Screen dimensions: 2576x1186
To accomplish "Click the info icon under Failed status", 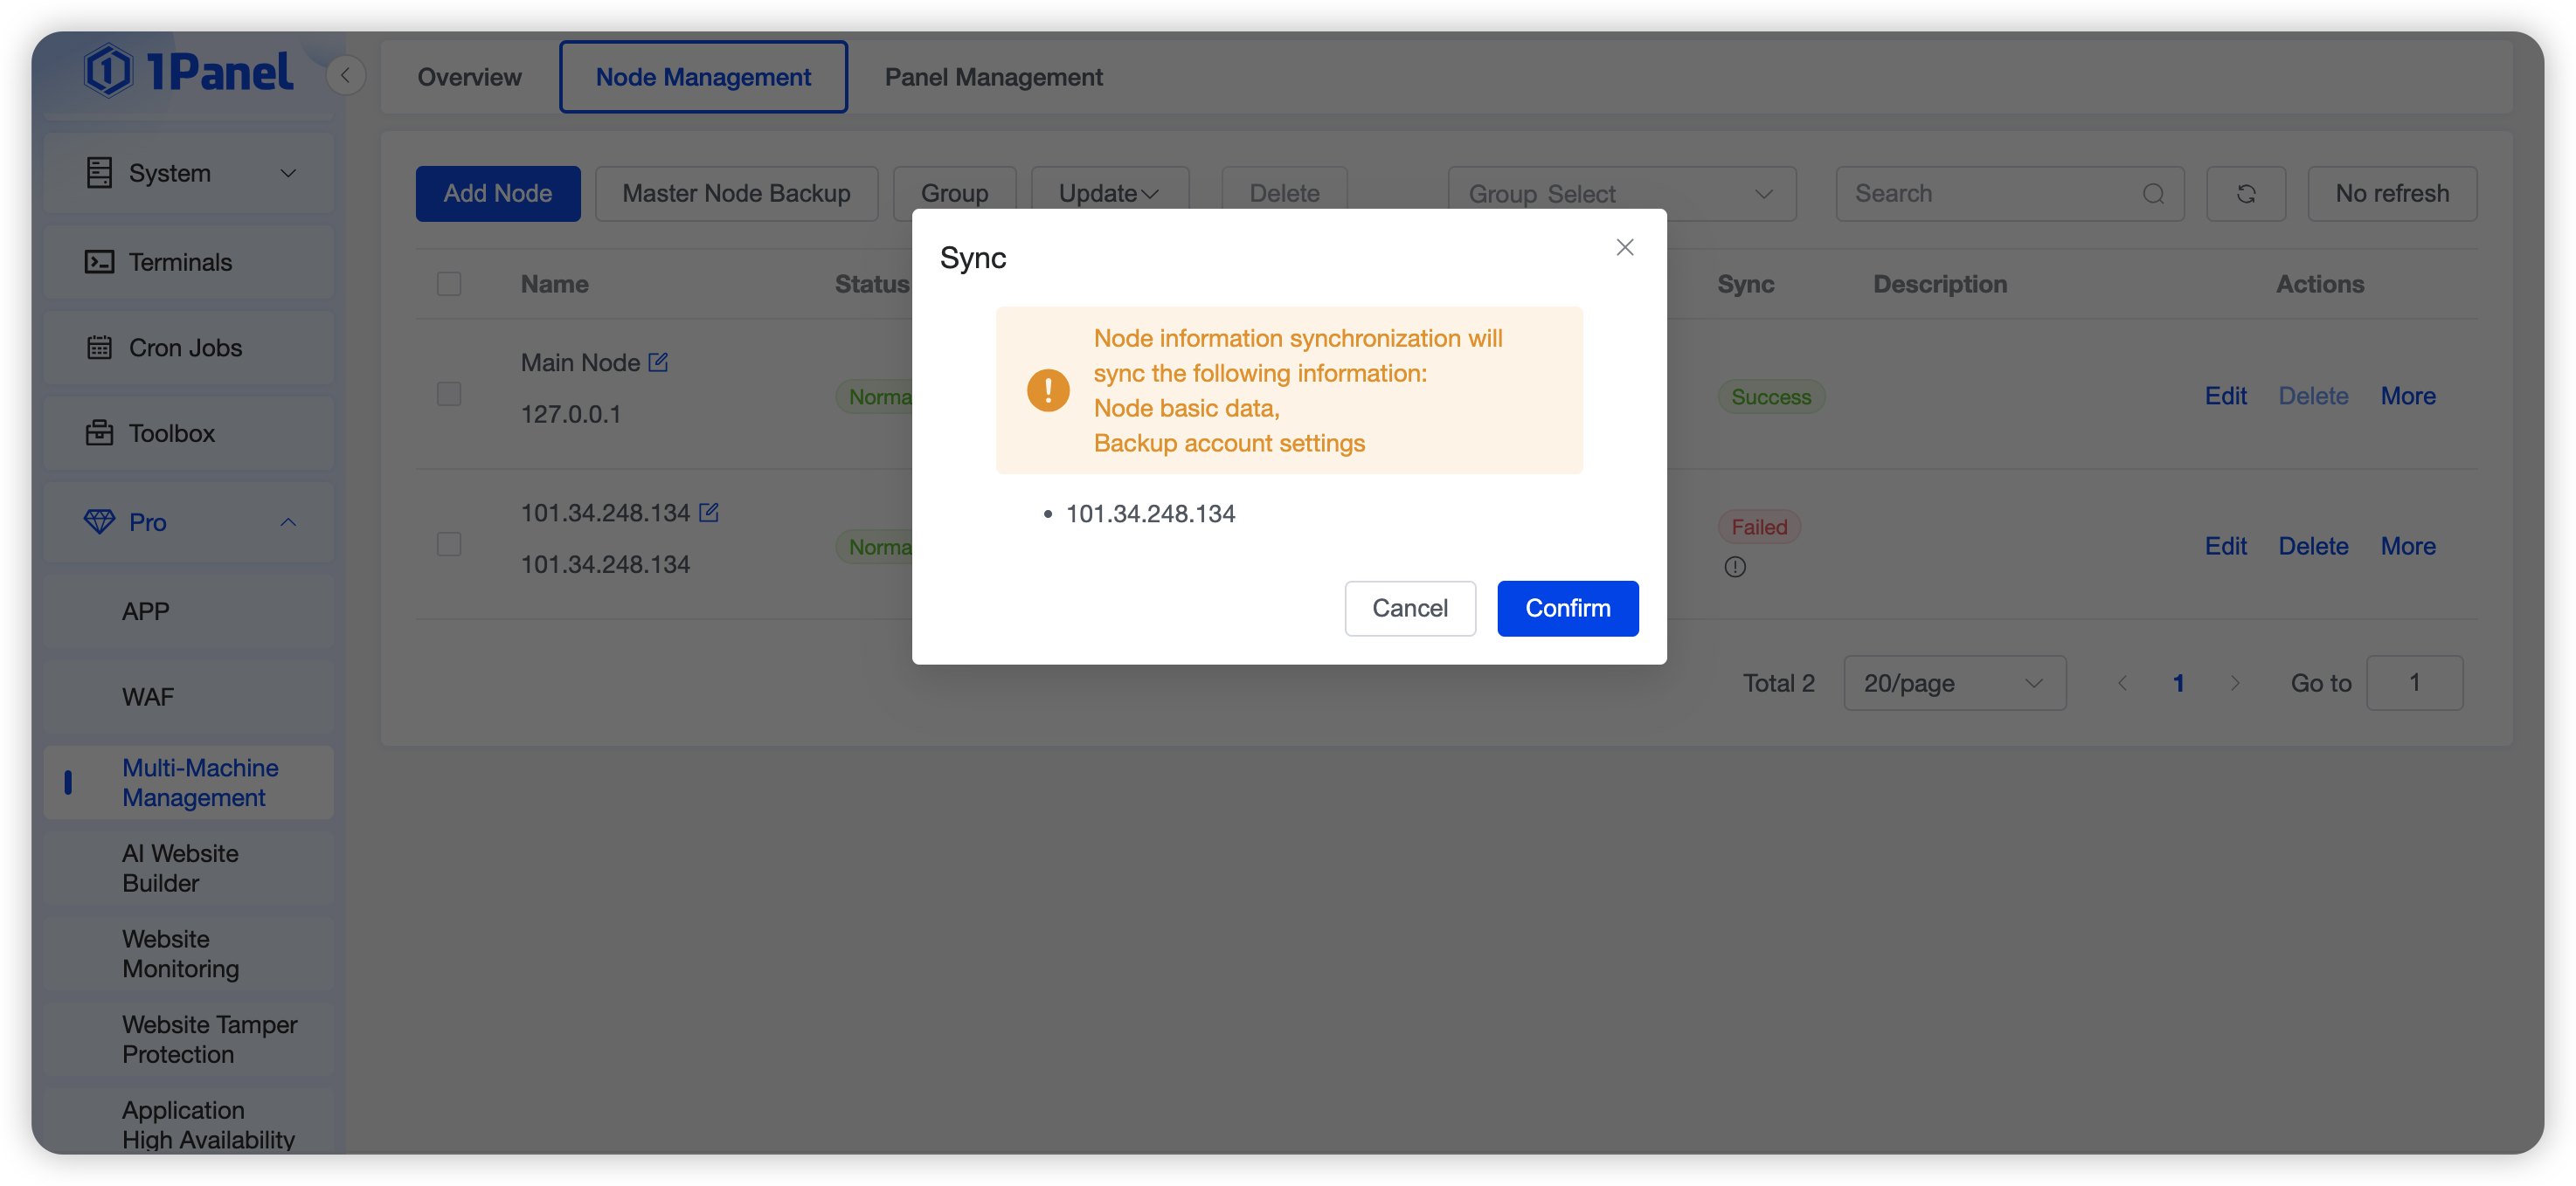I will click(x=1735, y=568).
